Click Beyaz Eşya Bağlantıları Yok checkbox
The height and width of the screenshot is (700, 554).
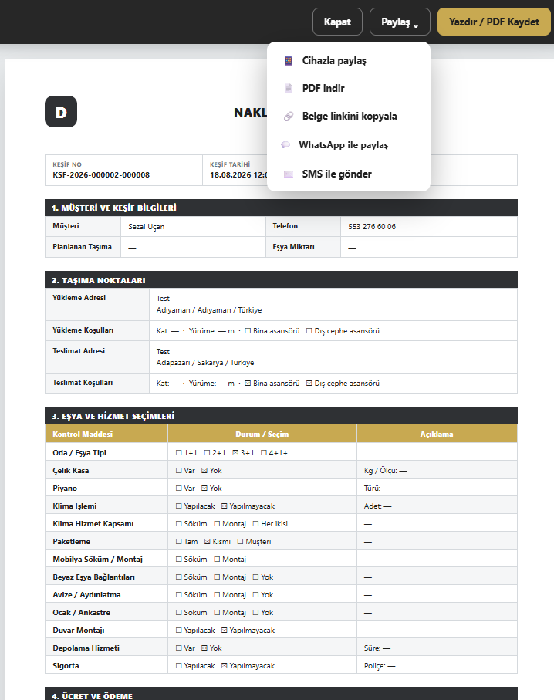click(256, 577)
